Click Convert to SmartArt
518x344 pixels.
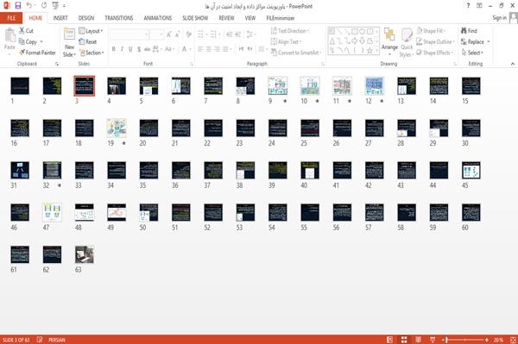pyautogui.click(x=296, y=53)
